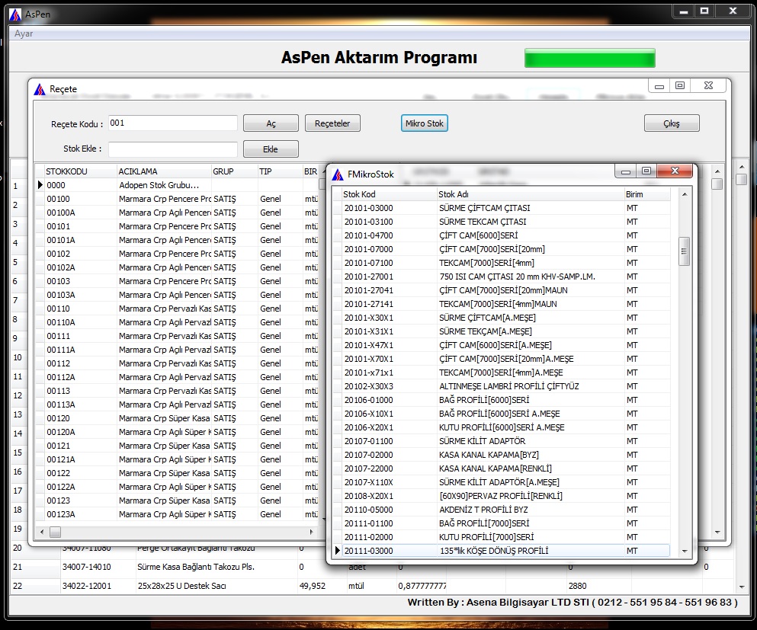Image resolution: width=757 pixels, height=630 pixels.
Task: Close the AsPen main window
Action: pos(733,11)
